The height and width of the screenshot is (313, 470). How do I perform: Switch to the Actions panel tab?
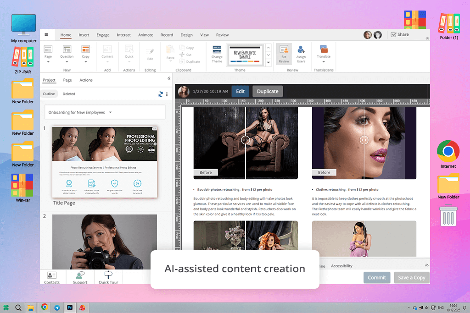tap(86, 80)
